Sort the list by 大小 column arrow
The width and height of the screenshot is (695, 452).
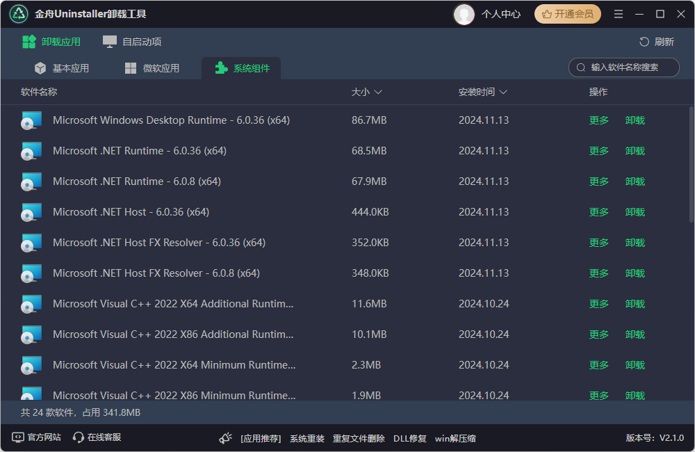tap(378, 92)
